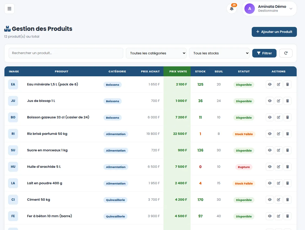Click the Rupture status badge
Image resolution: width=305 pixels, height=230 pixels.
pos(244,167)
